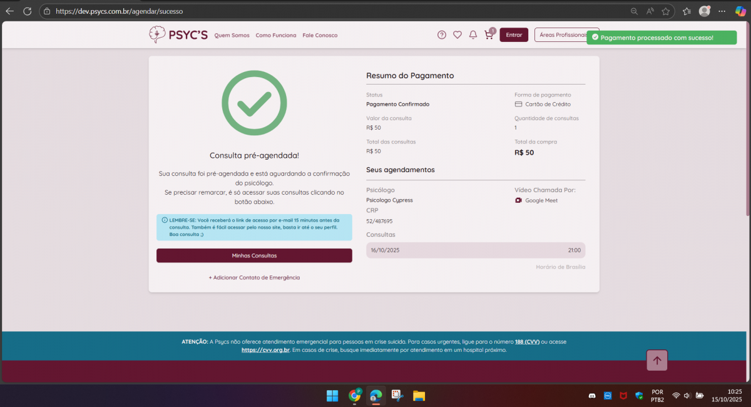Screen dimensions: 751x407
Task: Select Fale Conosco in navigation
Action: (x=320, y=35)
